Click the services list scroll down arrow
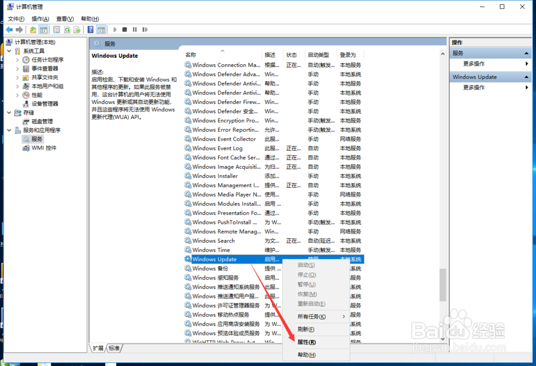The image size is (536, 366). 443,339
